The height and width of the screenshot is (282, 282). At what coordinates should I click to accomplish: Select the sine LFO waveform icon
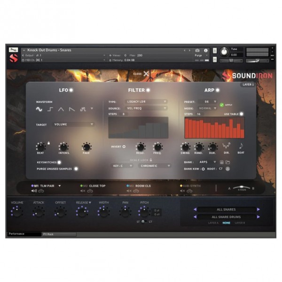click(39, 109)
